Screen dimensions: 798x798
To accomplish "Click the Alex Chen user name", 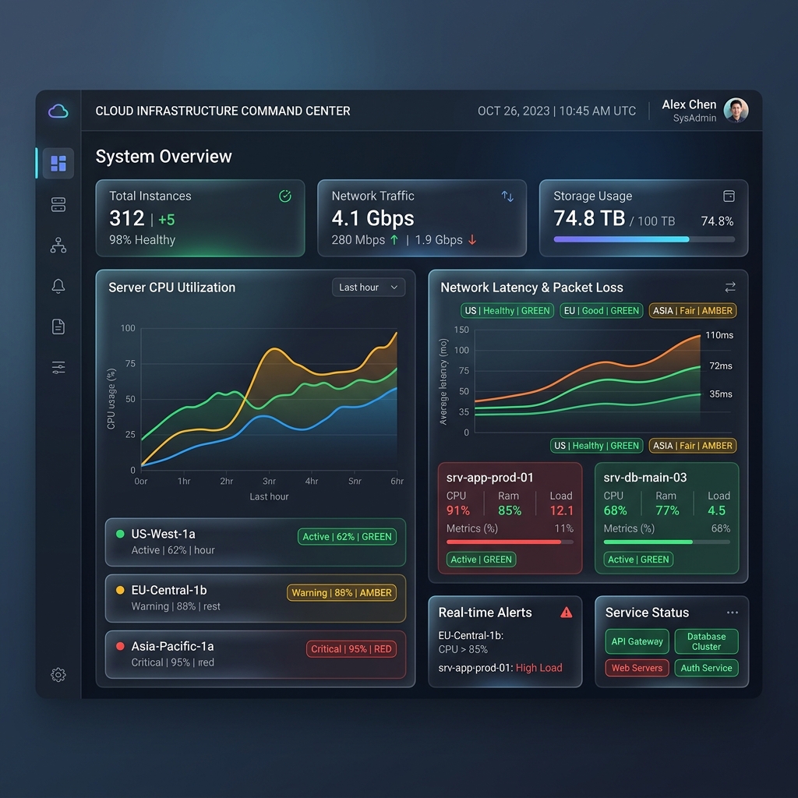I will coord(689,104).
